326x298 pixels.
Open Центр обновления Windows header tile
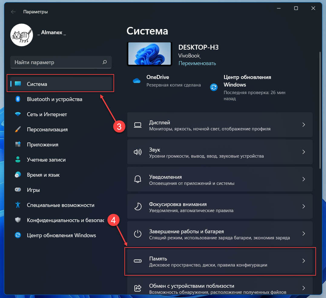pos(247,88)
